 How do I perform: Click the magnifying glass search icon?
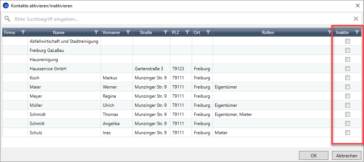[x=7, y=19]
